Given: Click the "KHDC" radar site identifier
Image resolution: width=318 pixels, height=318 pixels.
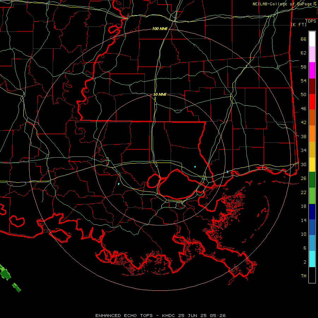Looking at the screenshot, I should (x=169, y=316).
